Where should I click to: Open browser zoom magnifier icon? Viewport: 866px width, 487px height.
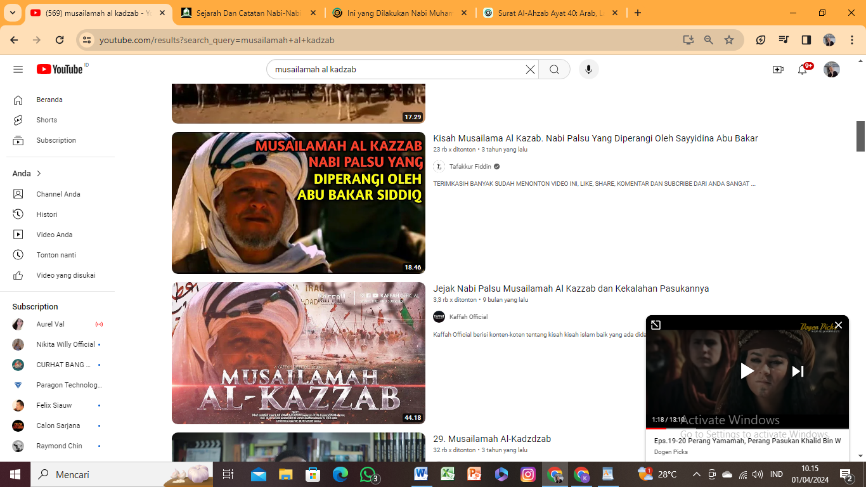tap(709, 40)
